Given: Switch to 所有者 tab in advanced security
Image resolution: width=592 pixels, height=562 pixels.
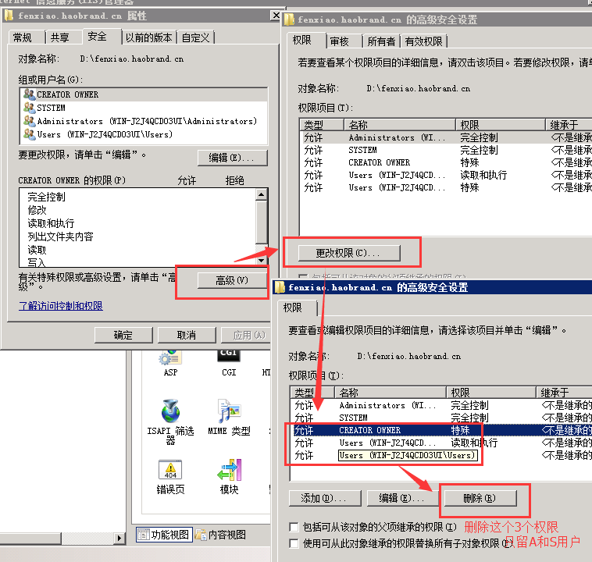Looking at the screenshot, I should (x=381, y=41).
